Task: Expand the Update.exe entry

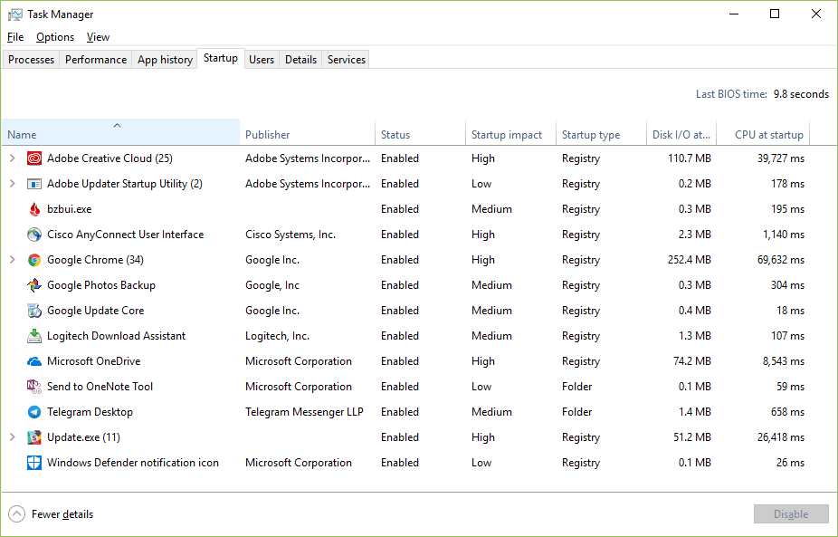Action: [x=12, y=436]
